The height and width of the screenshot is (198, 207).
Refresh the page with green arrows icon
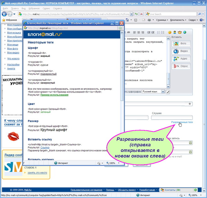(x=136, y=14)
